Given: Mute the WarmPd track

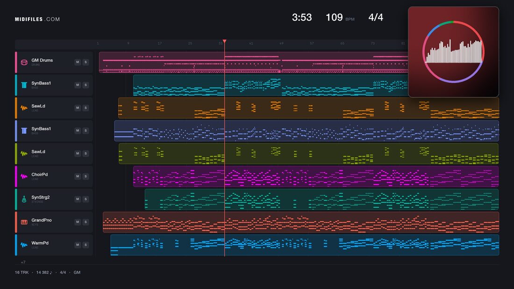Looking at the screenshot, I should tap(78, 245).
